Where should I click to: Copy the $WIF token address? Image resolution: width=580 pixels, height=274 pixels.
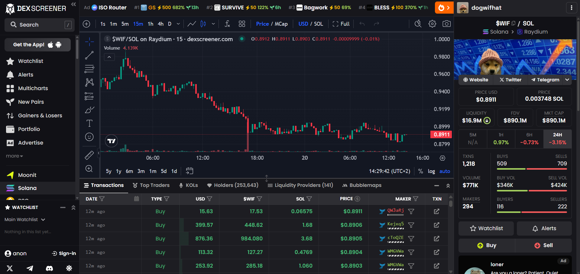point(513,23)
